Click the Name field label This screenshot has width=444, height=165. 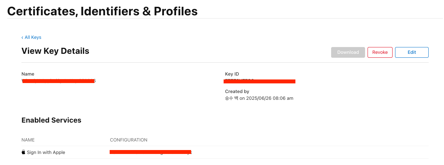pyautogui.click(x=28, y=74)
